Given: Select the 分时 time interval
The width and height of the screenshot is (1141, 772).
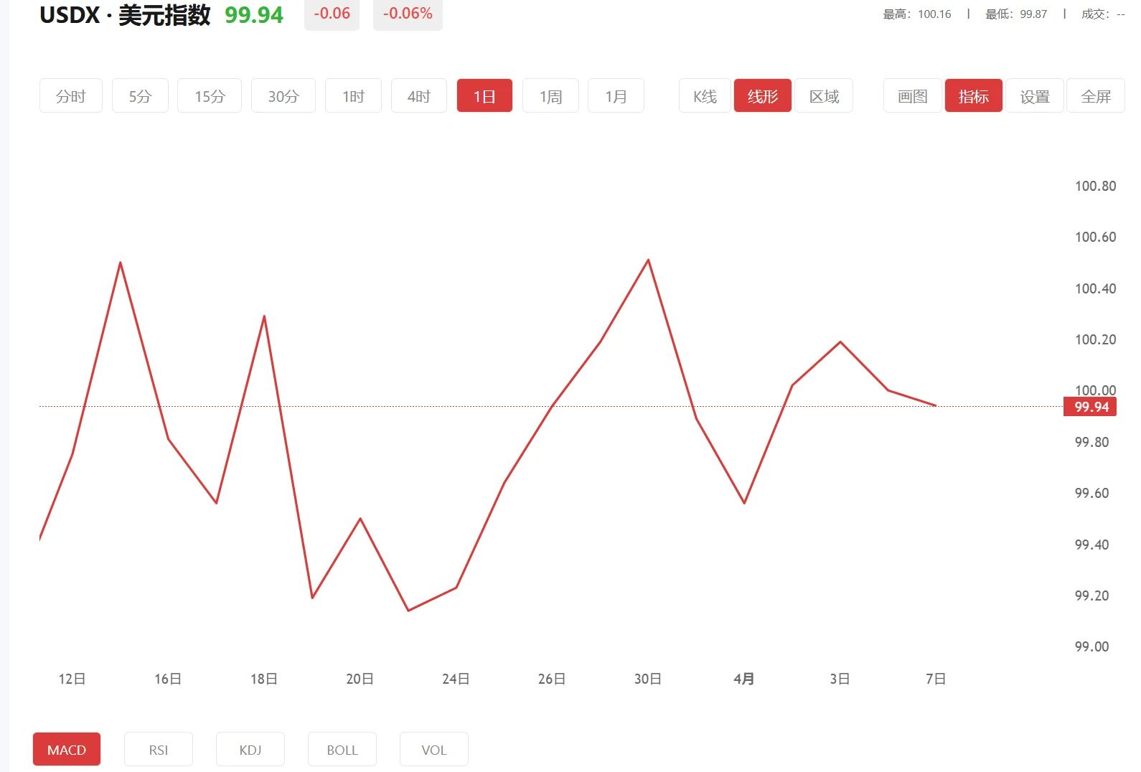Looking at the screenshot, I should click(70, 96).
